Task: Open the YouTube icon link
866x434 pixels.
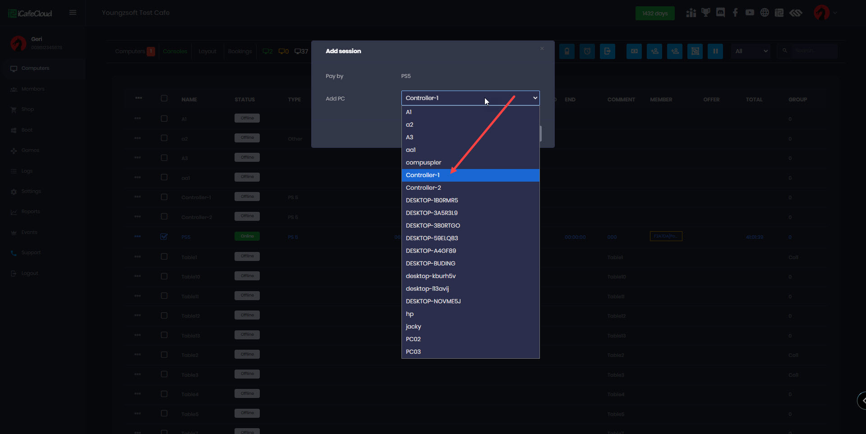Action: coord(750,13)
